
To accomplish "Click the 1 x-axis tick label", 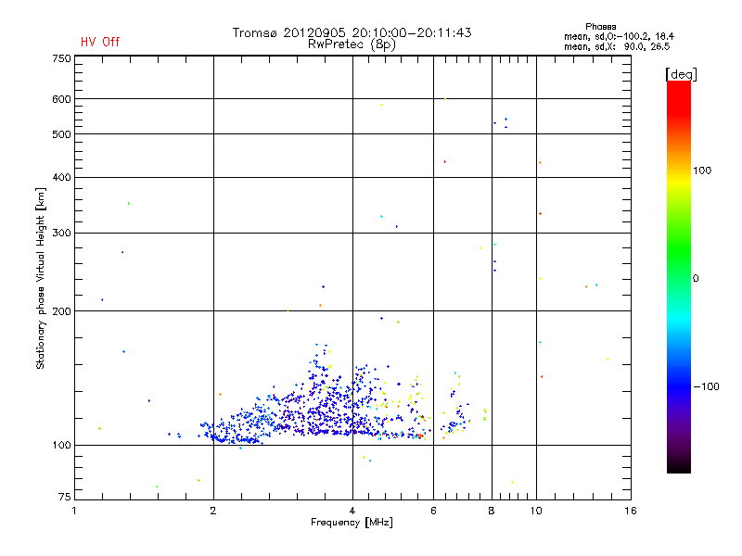I will point(74,511).
